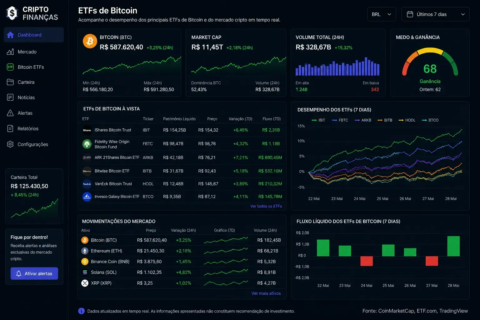
Task: Sort by Variação (7D) column header
Action: point(240,119)
